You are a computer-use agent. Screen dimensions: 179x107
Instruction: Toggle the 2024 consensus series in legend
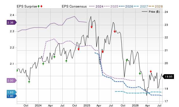96,6
